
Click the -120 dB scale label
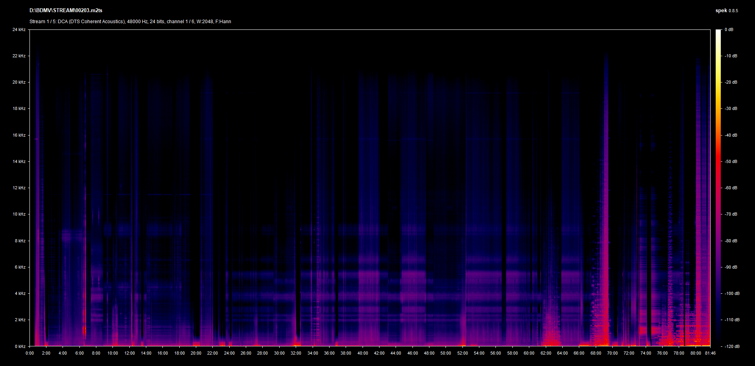[x=732, y=346]
